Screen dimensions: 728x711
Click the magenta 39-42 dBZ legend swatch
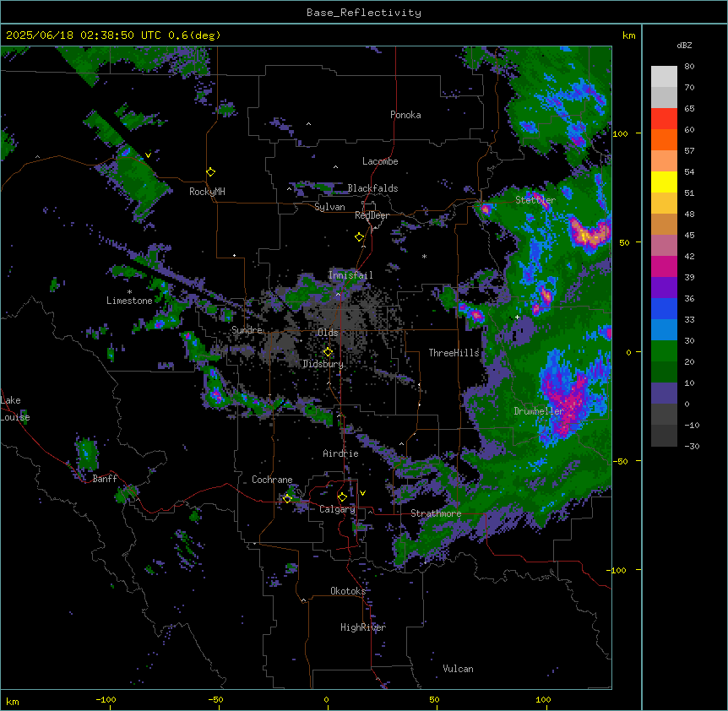pyautogui.click(x=664, y=266)
